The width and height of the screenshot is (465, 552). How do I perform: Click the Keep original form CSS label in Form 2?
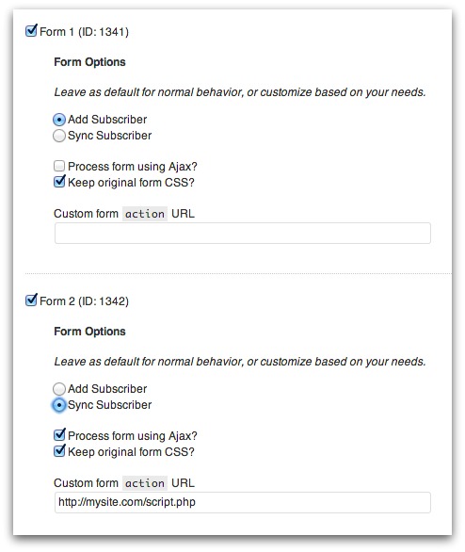[x=131, y=451]
